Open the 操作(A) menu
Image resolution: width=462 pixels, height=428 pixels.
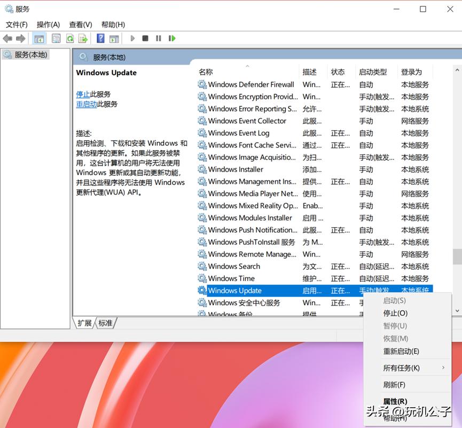coord(49,24)
